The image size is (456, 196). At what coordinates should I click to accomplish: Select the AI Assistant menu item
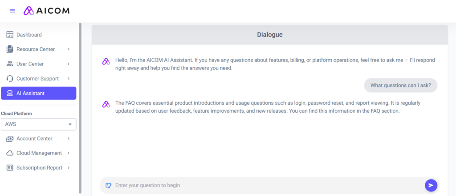pyautogui.click(x=39, y=93)
